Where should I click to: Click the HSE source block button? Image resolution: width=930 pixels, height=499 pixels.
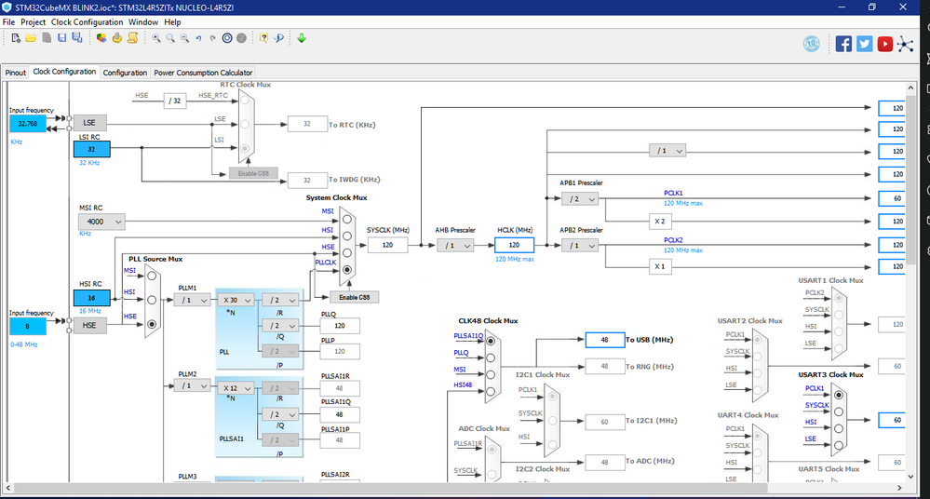(x=89, y=325)
